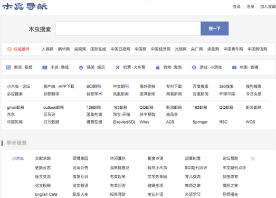Open the Wiley link
This screenshot has height=198, width=276.
[145, 122]
